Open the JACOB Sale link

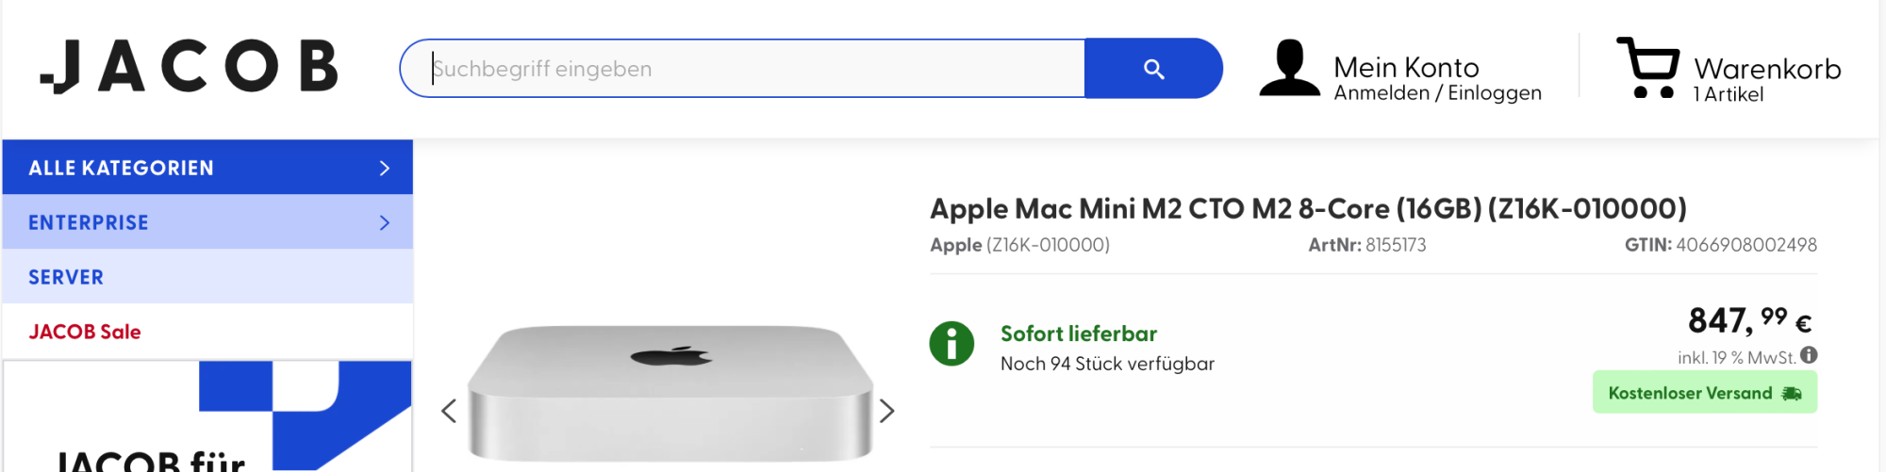[x=85, y=332]
